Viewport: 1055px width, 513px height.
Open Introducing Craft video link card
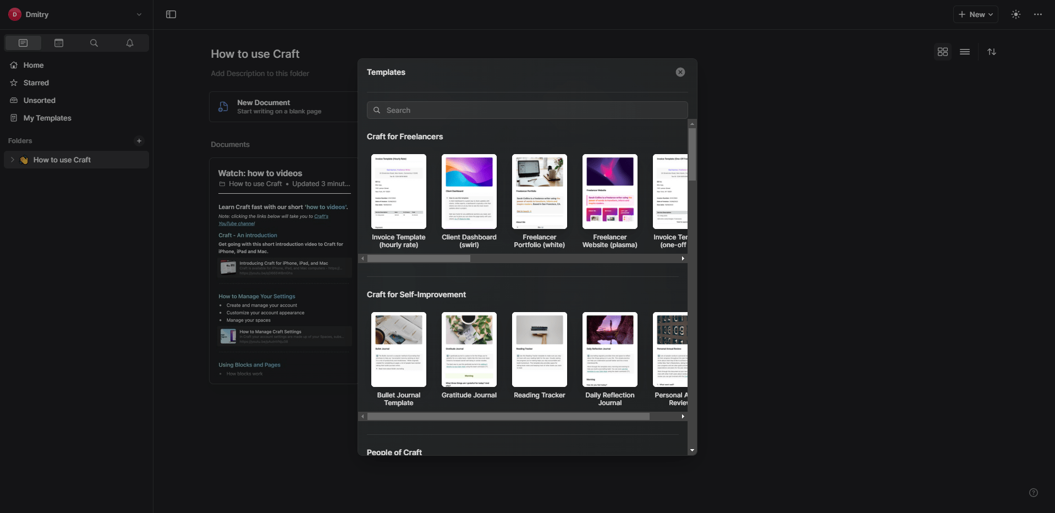pos(285,268)
